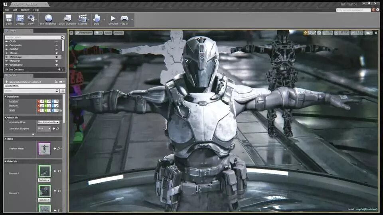This screenshot has height=215, width=383.
Task: Toggle visibility eye of Cloth layer
Action: pos(57,41)
